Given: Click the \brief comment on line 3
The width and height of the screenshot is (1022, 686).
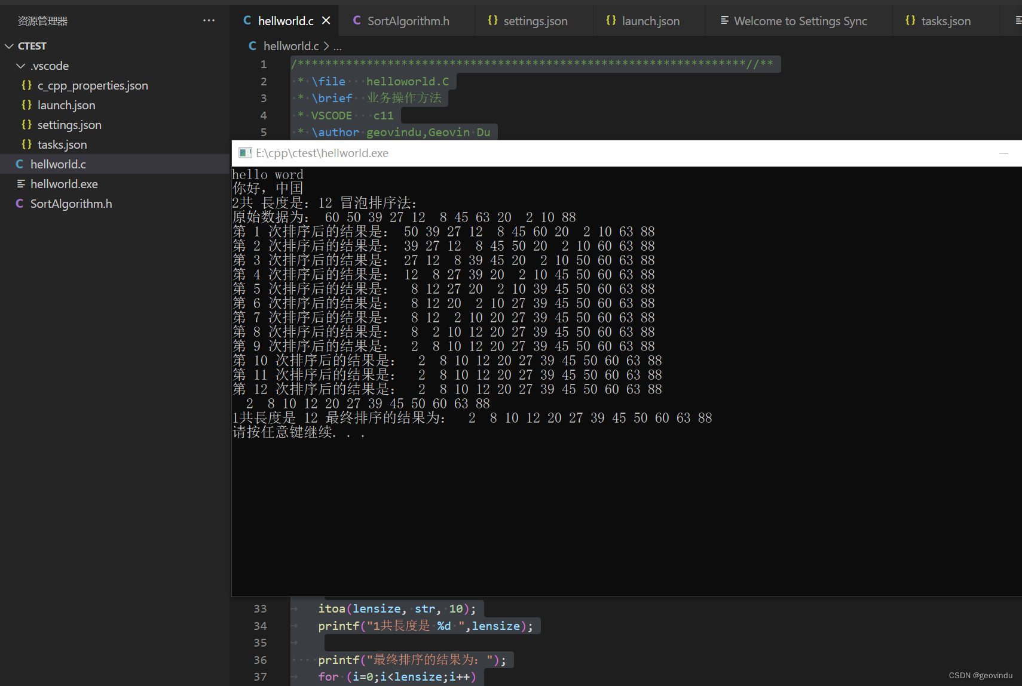Looking at the screenshot, I should [369, 98].
